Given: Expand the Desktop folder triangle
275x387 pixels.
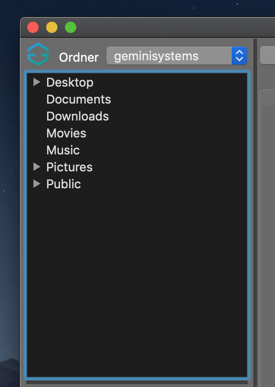Looking at the screenshot, I should [37, 82].
